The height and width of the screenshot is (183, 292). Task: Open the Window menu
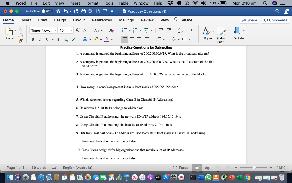(x=141, y=3)
